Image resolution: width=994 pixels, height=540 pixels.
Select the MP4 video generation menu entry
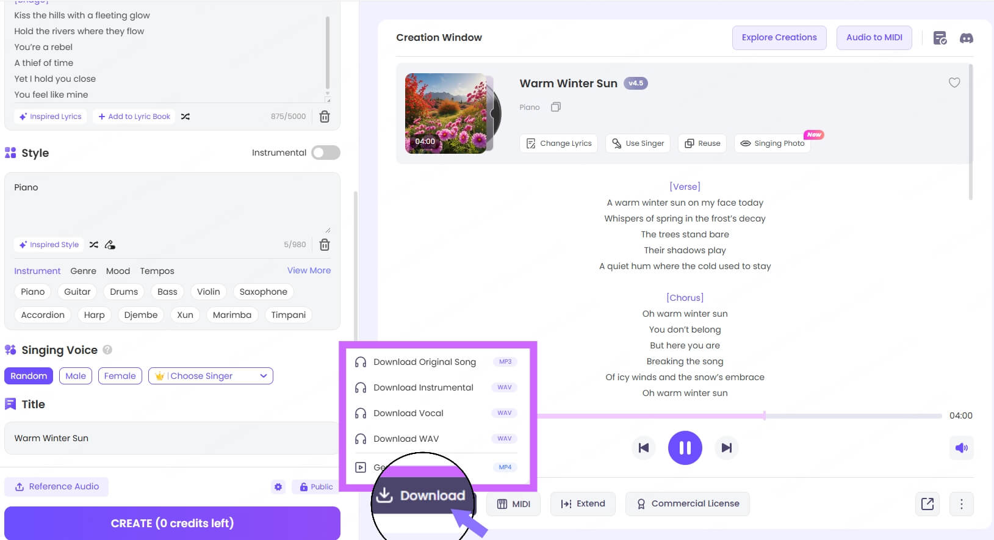pyautogui.click(x=436, y=467)
